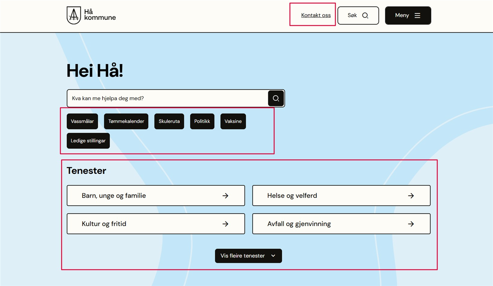The image size is (493, 286).
Task: Focus the 'Kva kan me hjelpa deg med?' field
Action: tap(167, 99)
